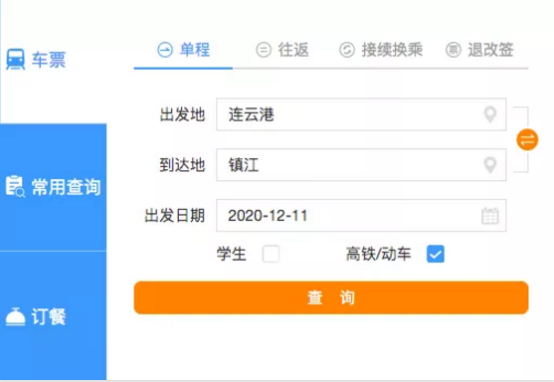The height and width of the screenshot is (382, 554).
Task: Click the clipboard search icon for 常用查询
Action: [15, 186]
